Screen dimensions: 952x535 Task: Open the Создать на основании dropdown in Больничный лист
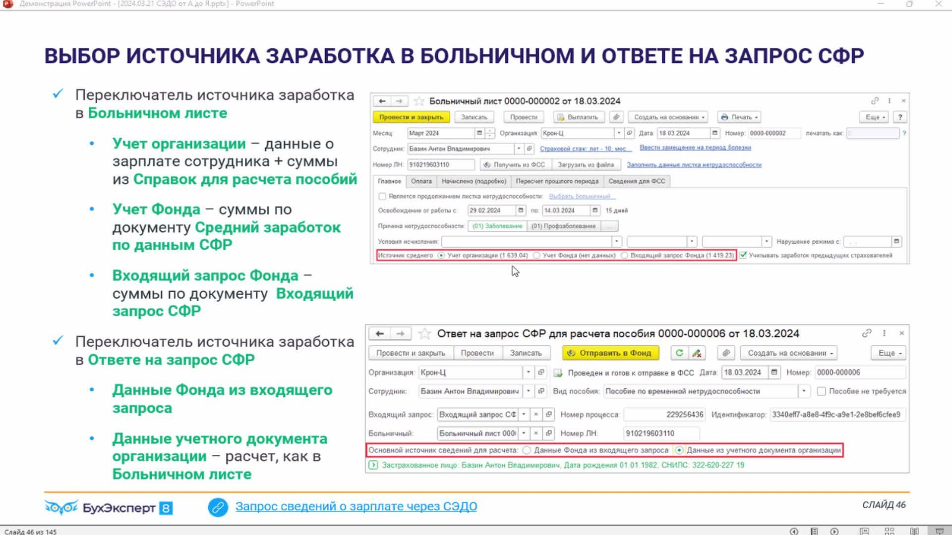click(669, 117)
